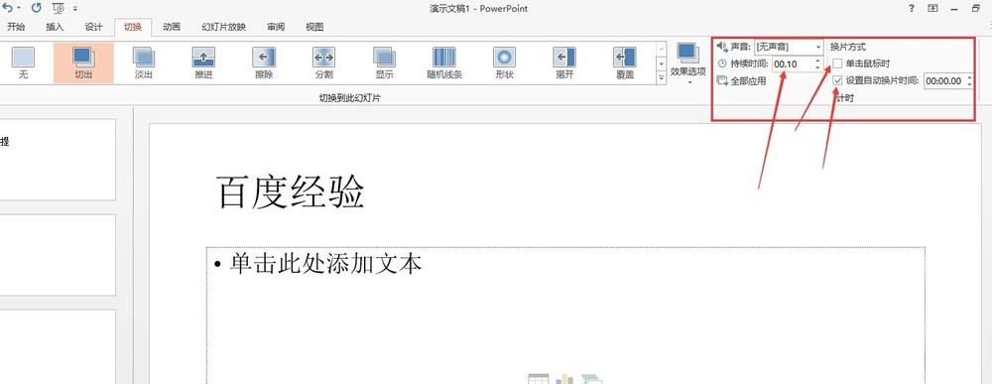Viewport: 992px width, 384px height.
Task: Select the first slide thumbnail
Action: (x=58, y=160)
